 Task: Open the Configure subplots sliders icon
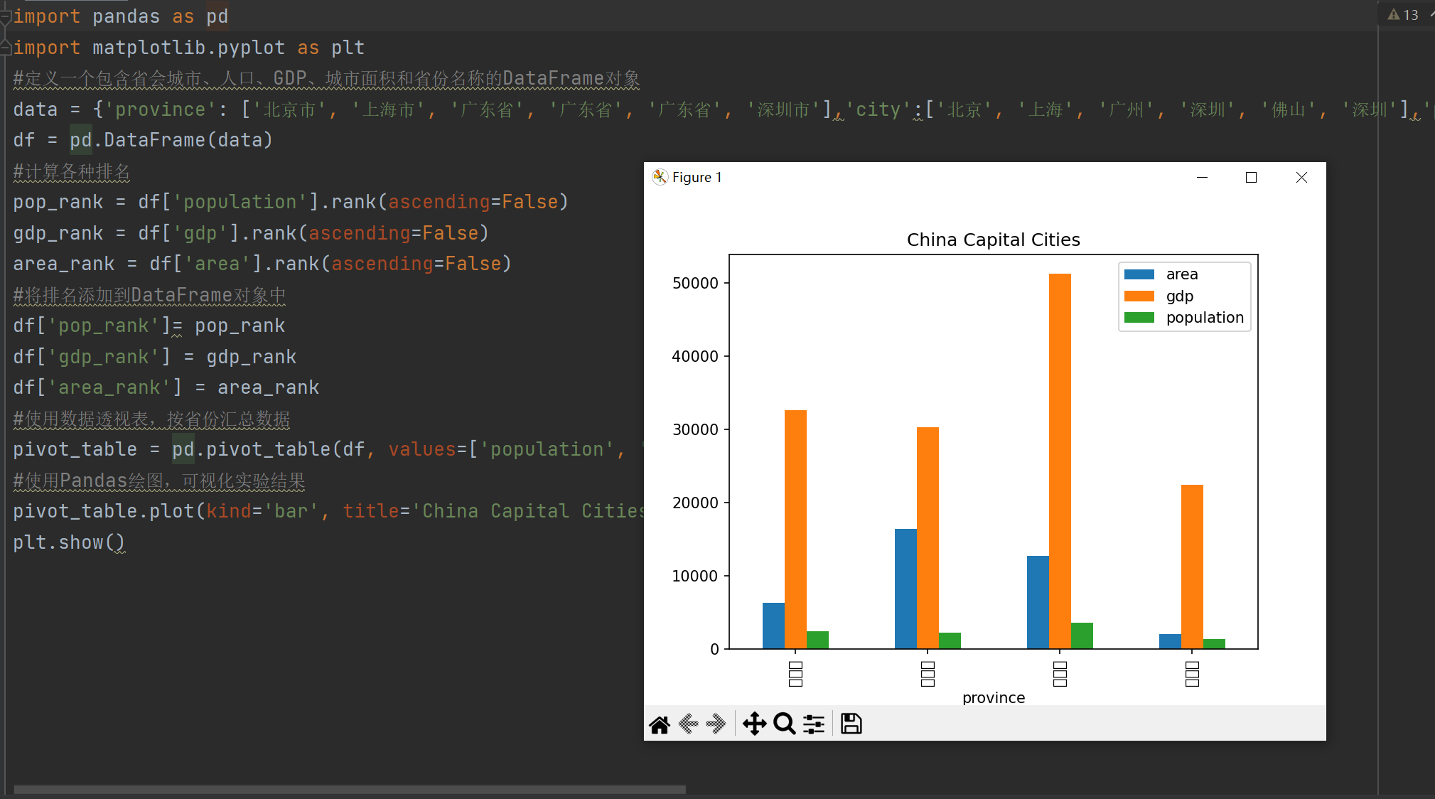click(814, 724)
